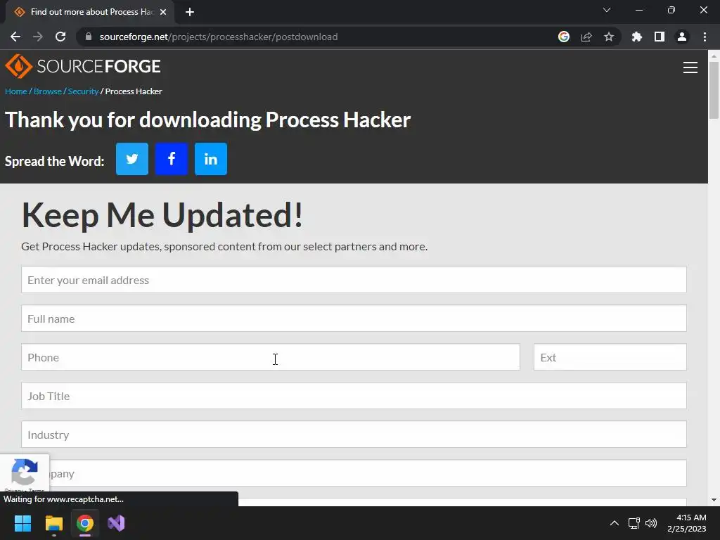Click the reCAPTCHA badge

click(25, 472)
